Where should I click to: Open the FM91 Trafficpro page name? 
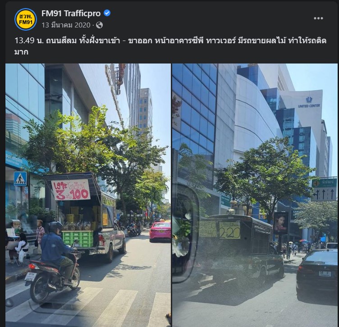pos(71,14)
